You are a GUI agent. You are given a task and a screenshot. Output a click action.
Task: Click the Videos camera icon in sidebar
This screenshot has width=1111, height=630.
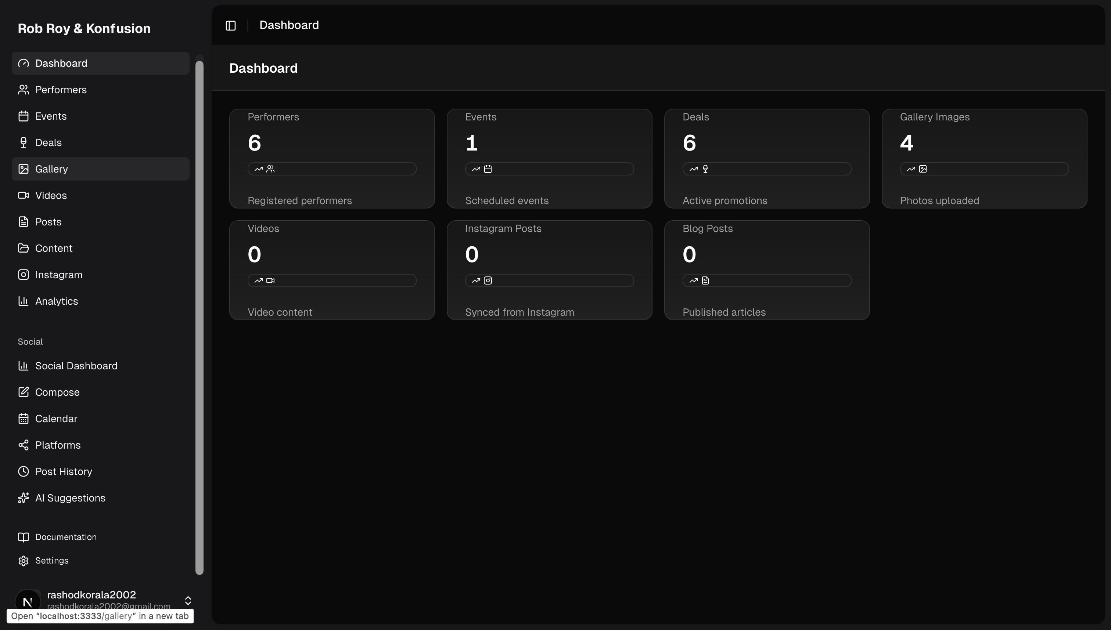tap(24, 195)
